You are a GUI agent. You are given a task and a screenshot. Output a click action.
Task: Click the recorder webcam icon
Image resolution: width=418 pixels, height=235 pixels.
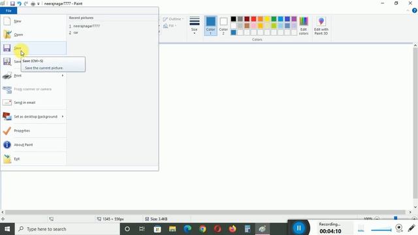click(x=399, y=228)
